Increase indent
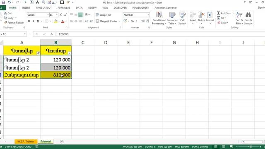This screenshot has width=265, height=149. (x=91, y=21)
